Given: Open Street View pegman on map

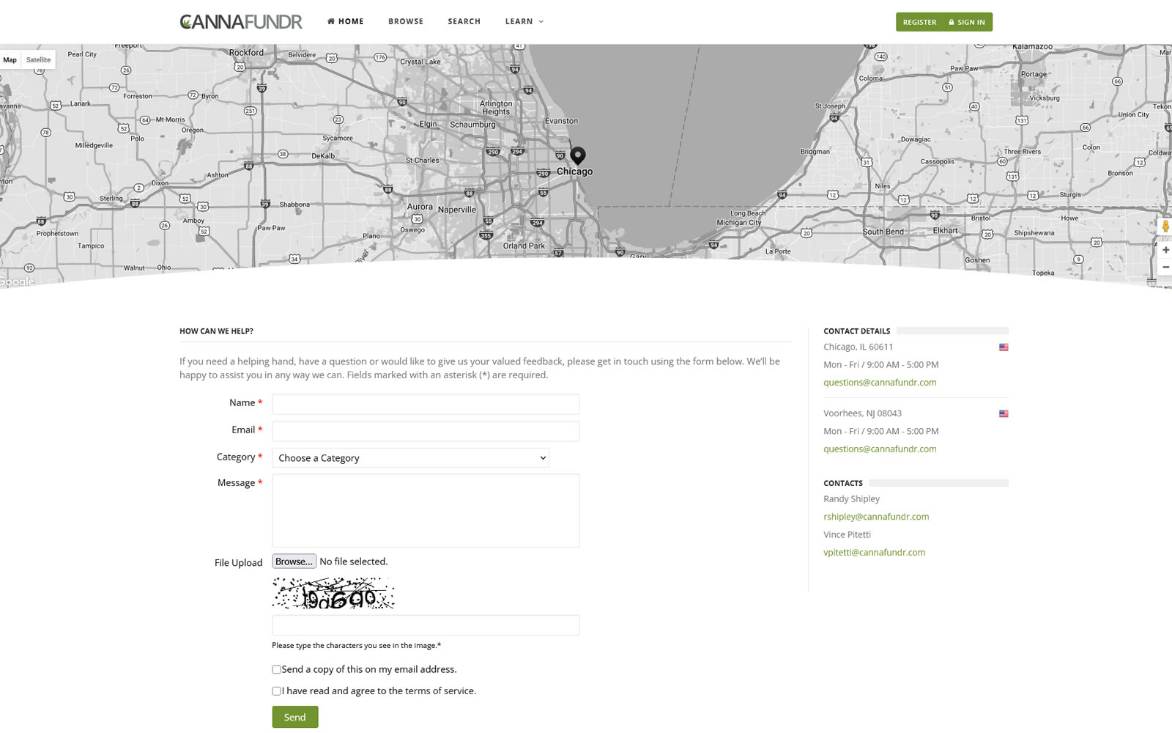Looking at the screenshot, I should click(x=1165, y=226).
